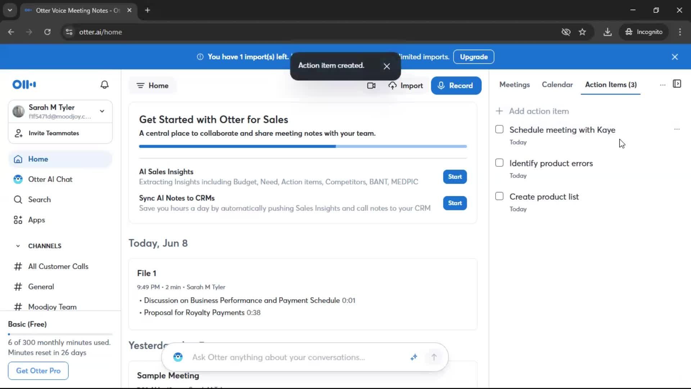Expand the Sarah M Tyler account dropdown
Image resolution: width=691 pixels, height=389 pixels.
tap(102, 111)
